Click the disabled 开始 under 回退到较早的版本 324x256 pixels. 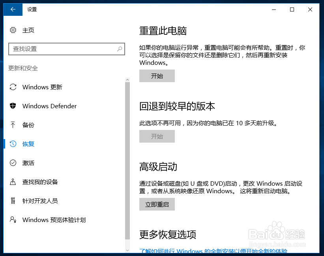point(157,136)
